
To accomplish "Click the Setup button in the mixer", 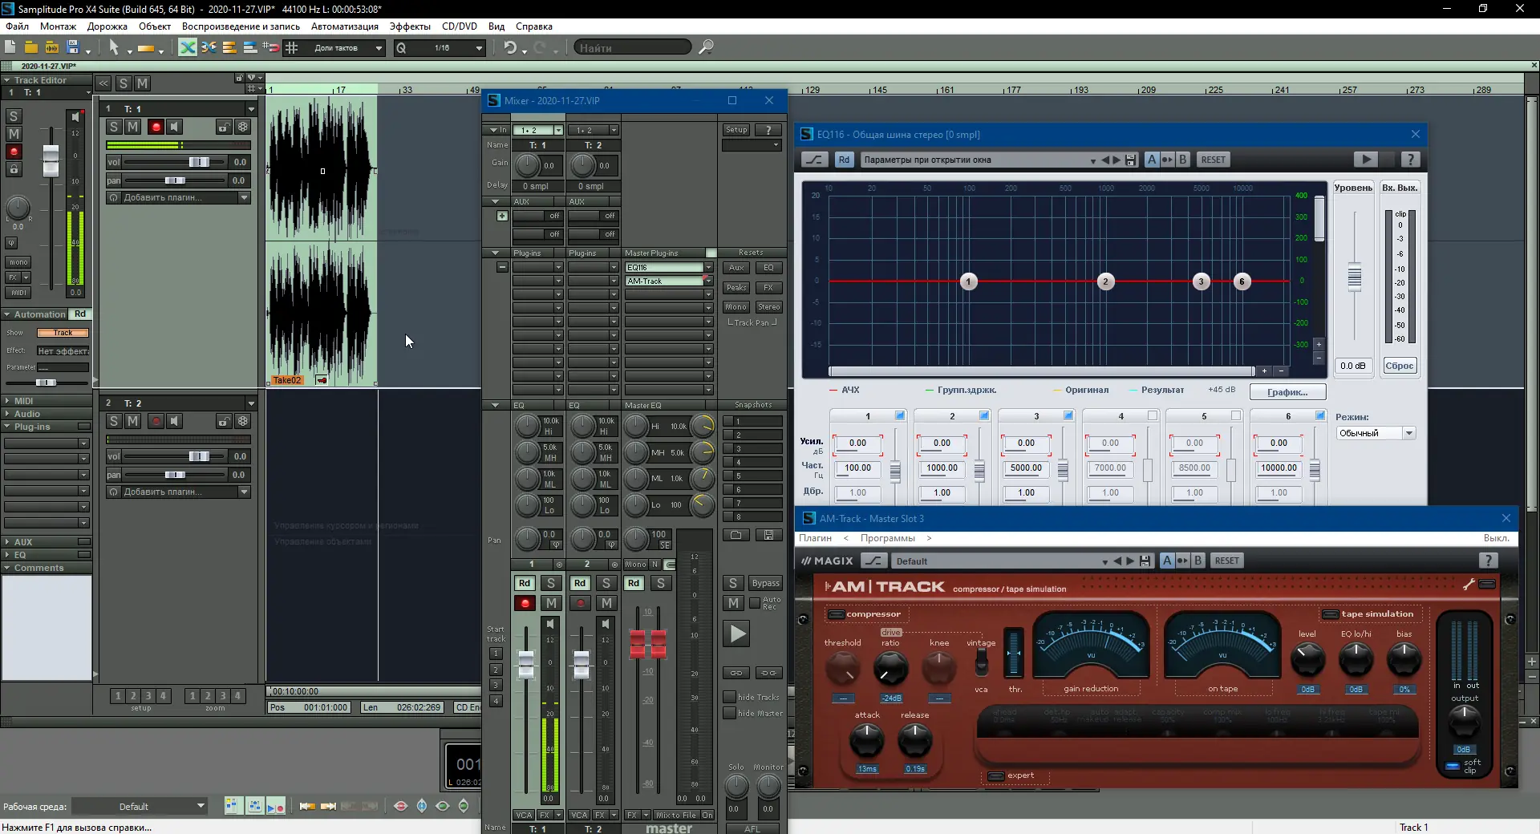I will tap(736, 130).
